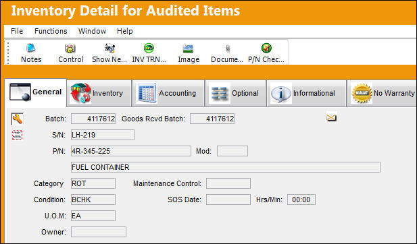This screenshot has width=417, height=244.
Task: Click the 'Maintenance Control:' label
Action: (x=168, y=183)
